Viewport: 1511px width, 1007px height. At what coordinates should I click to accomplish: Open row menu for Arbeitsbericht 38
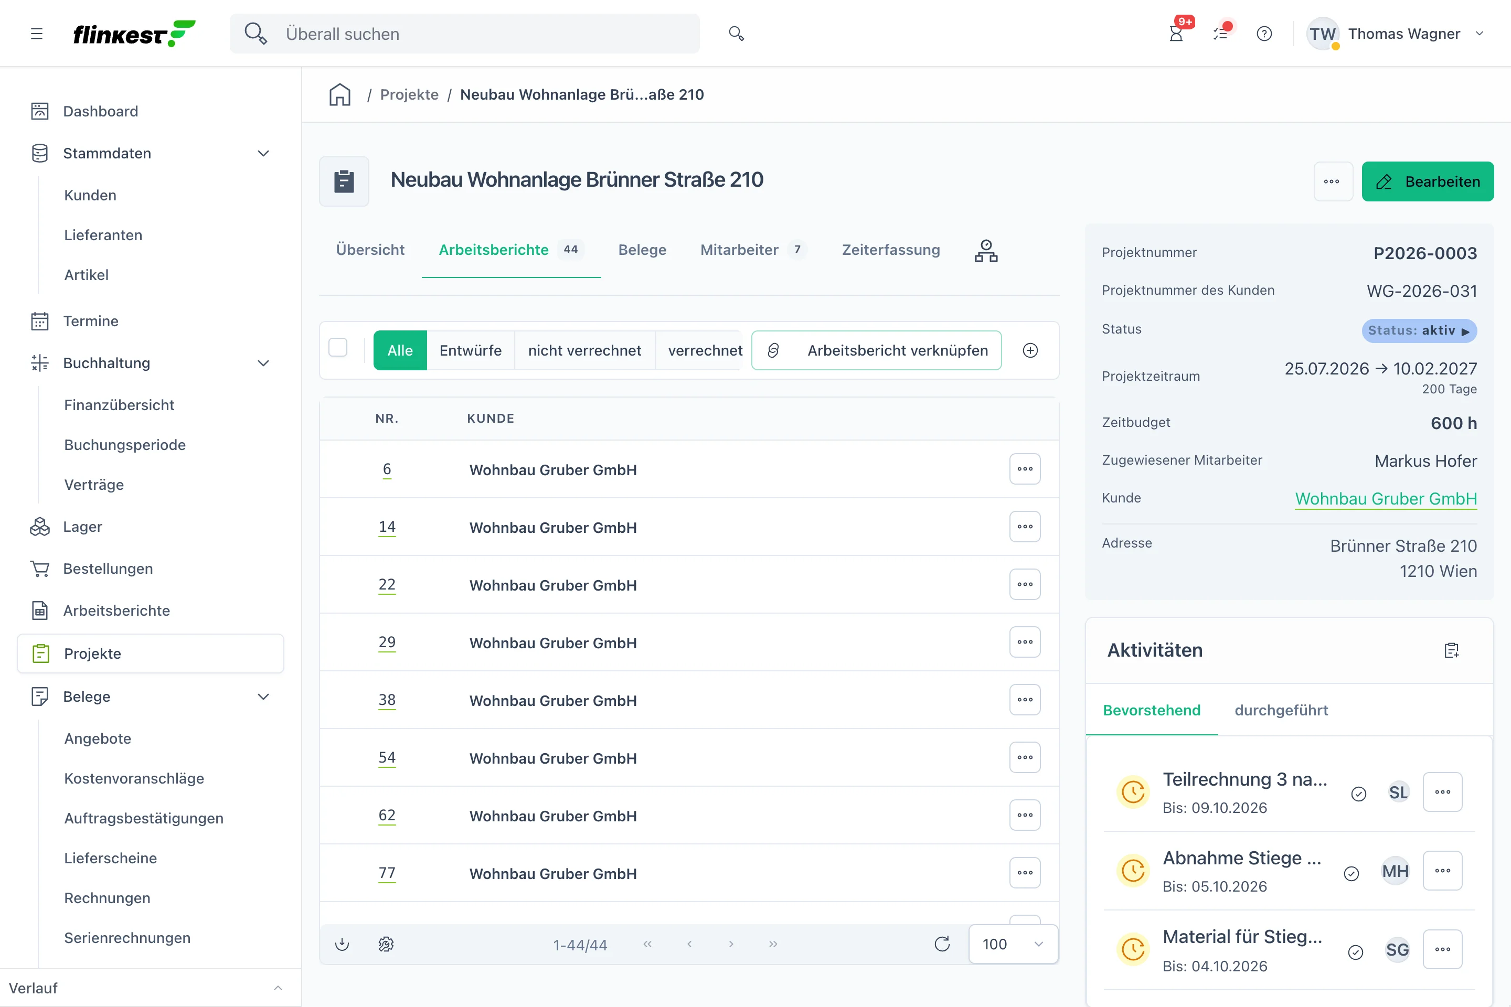pyautogui.click(x=1025, y=699)
